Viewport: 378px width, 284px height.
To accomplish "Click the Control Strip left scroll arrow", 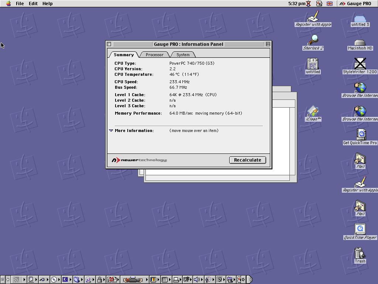I will pyautogui.click(x=8, y=280).
